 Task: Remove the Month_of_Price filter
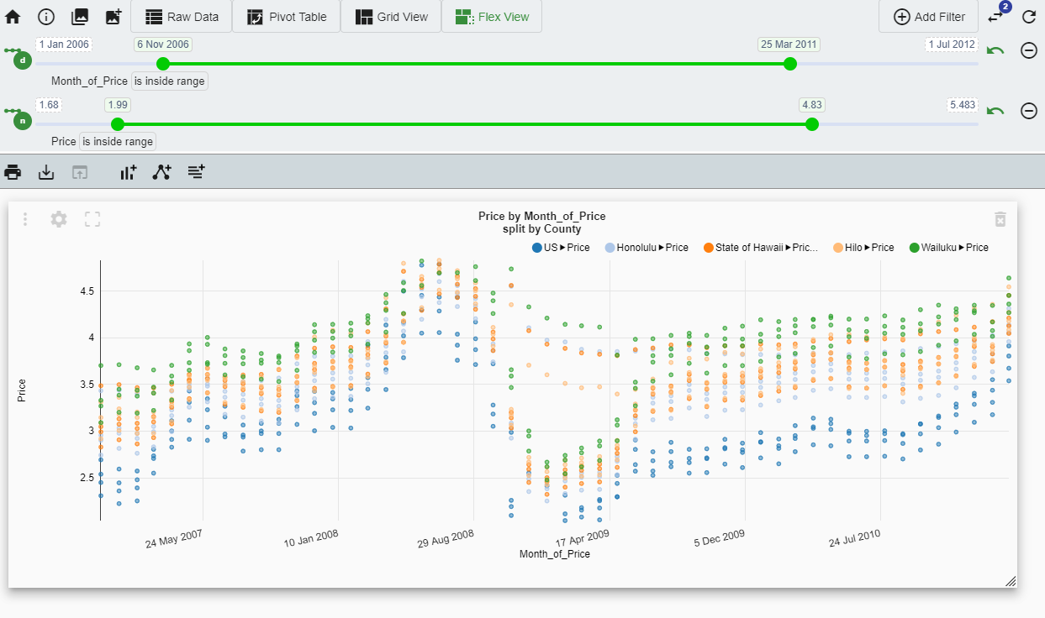point(1028,50)
